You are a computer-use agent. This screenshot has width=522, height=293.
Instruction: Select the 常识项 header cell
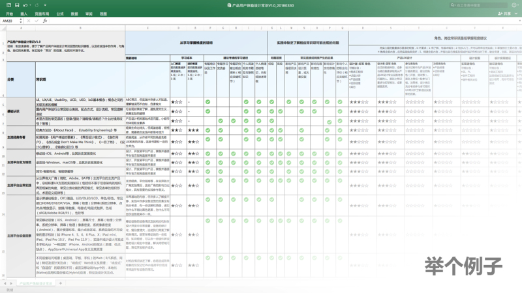pos(80,79)
